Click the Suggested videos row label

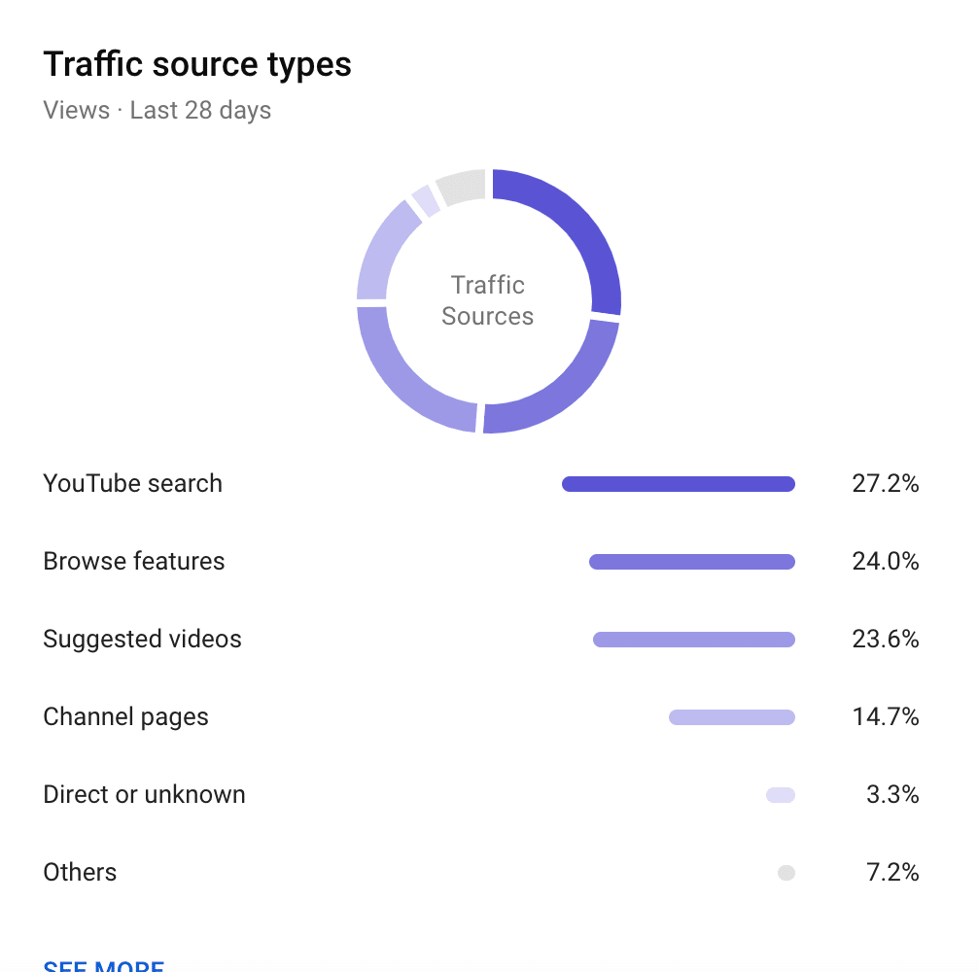(x=142, y=639)
